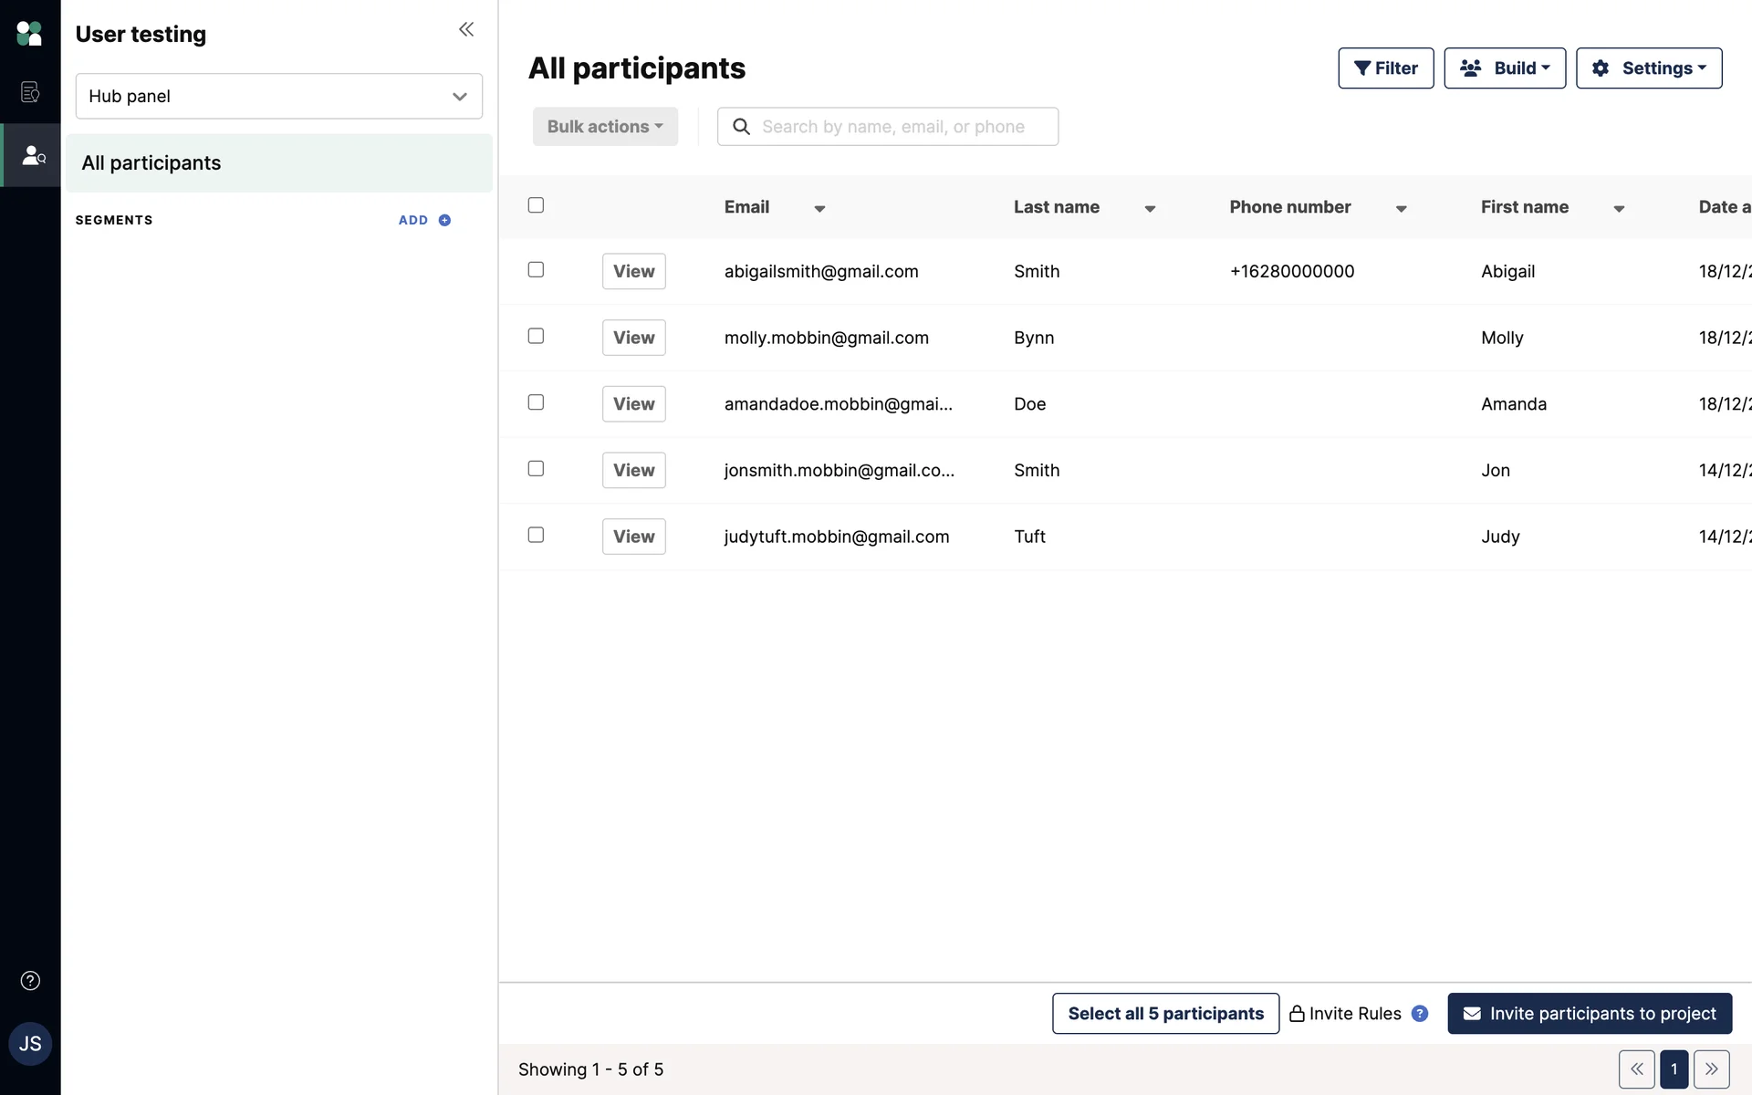Click the app logo icon
The image size is (1752, 1095).
[x=29, y=34]
